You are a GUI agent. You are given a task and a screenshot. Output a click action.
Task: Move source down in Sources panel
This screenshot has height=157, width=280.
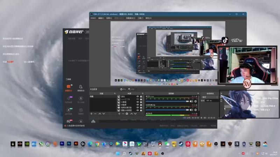click(135, 114)
